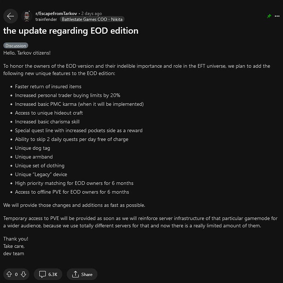This screenshot has width=283, height=283.
Task: Click the 'Access to offline PVE' bullet
Action: tap(72, 192)
